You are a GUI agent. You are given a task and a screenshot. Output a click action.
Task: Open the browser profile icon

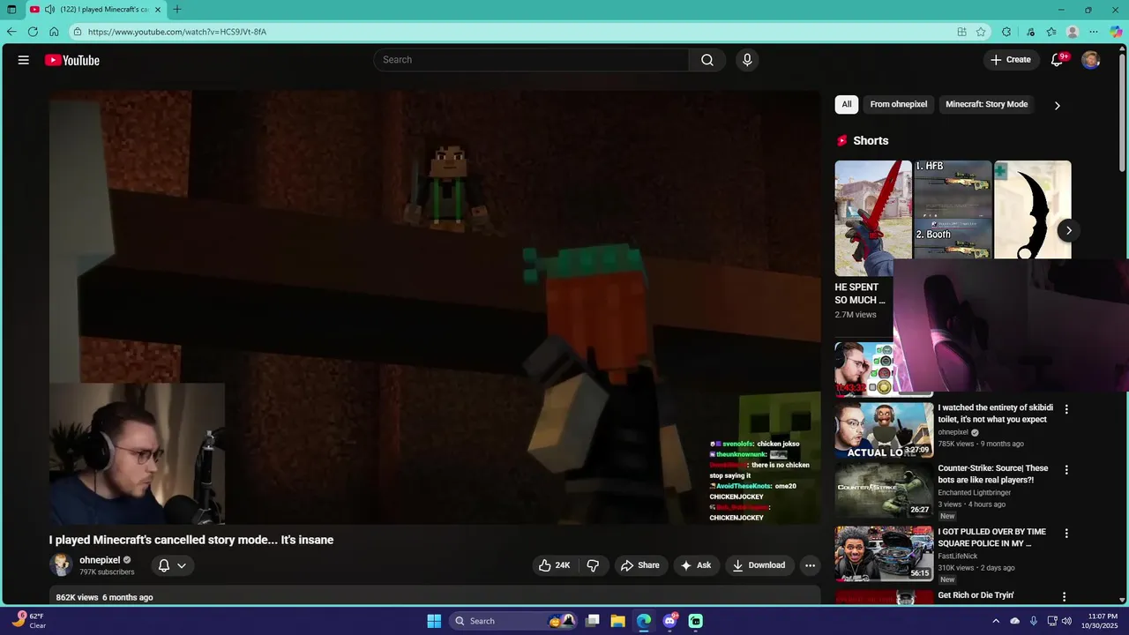point(1073,32)
